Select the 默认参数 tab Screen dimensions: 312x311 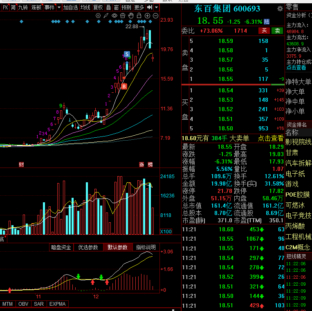(x=117, y=247)
